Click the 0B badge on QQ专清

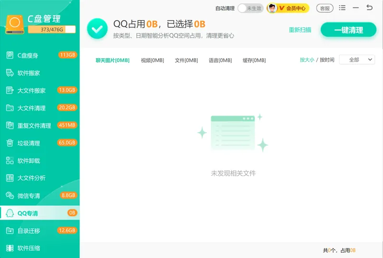(x=72, y=213)
